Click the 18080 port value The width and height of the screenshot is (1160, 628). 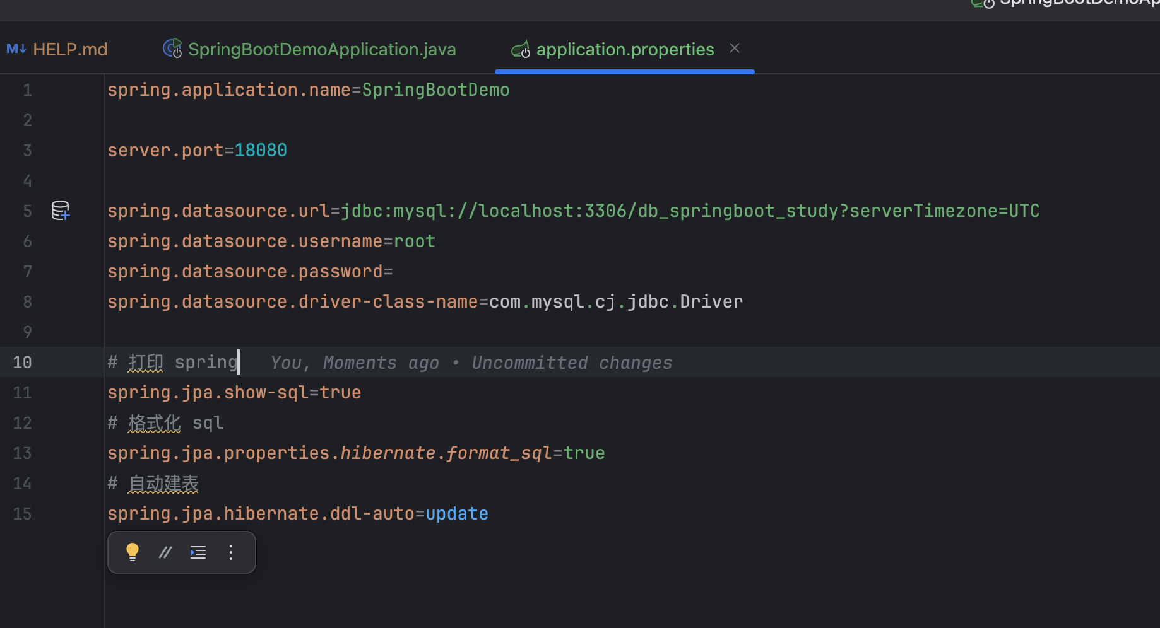point(261,151)
